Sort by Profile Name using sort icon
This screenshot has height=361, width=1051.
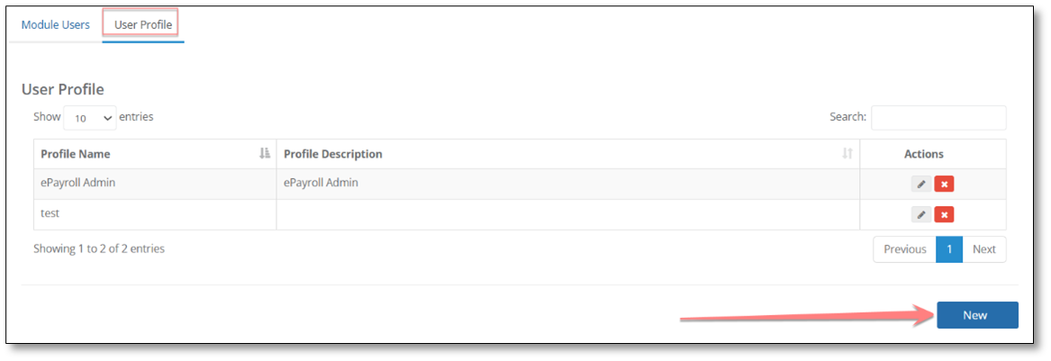pos(264,153)
